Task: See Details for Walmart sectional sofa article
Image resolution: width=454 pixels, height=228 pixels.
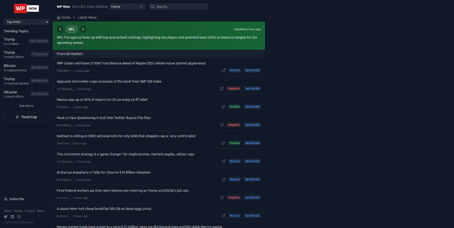Action: tap(252, 143)
